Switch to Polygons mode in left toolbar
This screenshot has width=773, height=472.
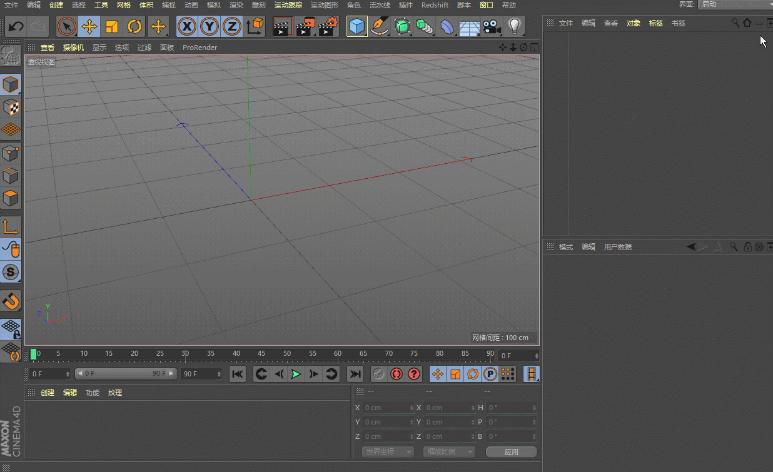11,199
